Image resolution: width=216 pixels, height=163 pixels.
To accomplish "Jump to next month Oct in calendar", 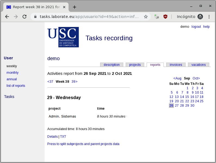I will (x=196, y=78).
